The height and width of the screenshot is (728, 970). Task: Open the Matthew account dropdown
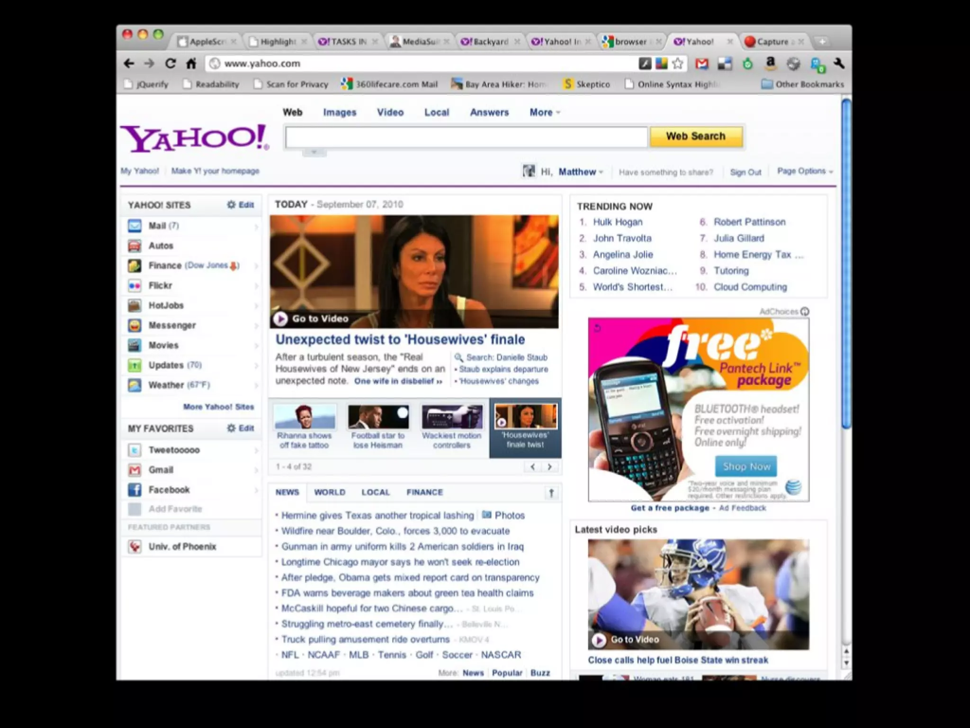(x=581, y=172)
